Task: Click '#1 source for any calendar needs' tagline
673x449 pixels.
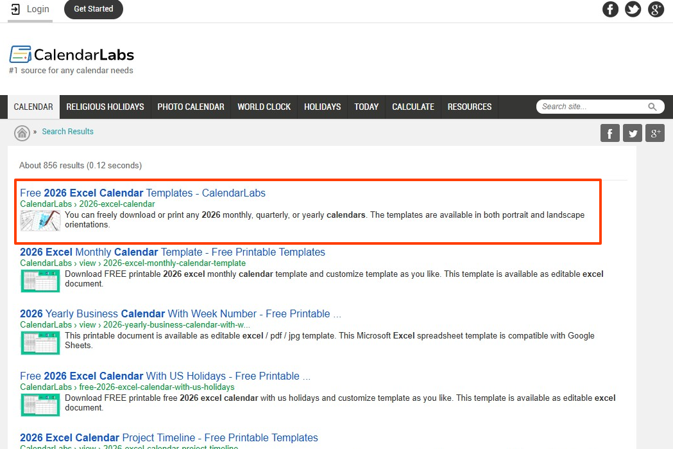Action: [71, 71]
